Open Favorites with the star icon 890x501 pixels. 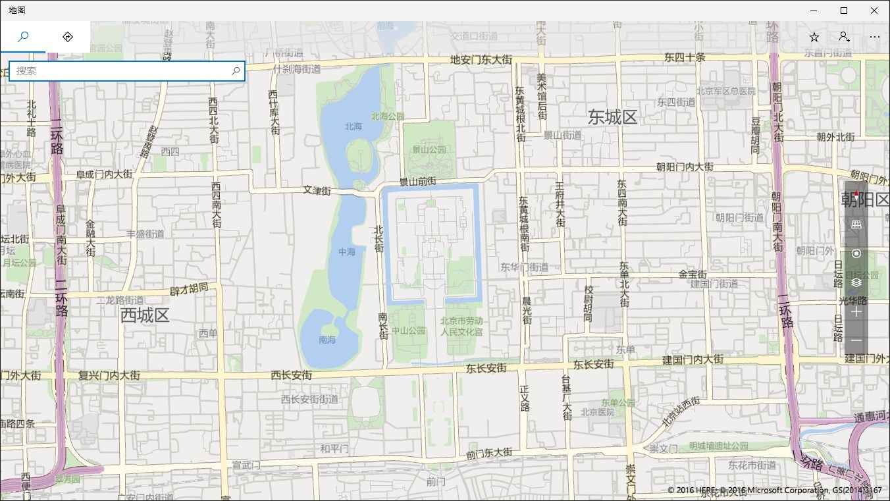[x=814, y=37]
